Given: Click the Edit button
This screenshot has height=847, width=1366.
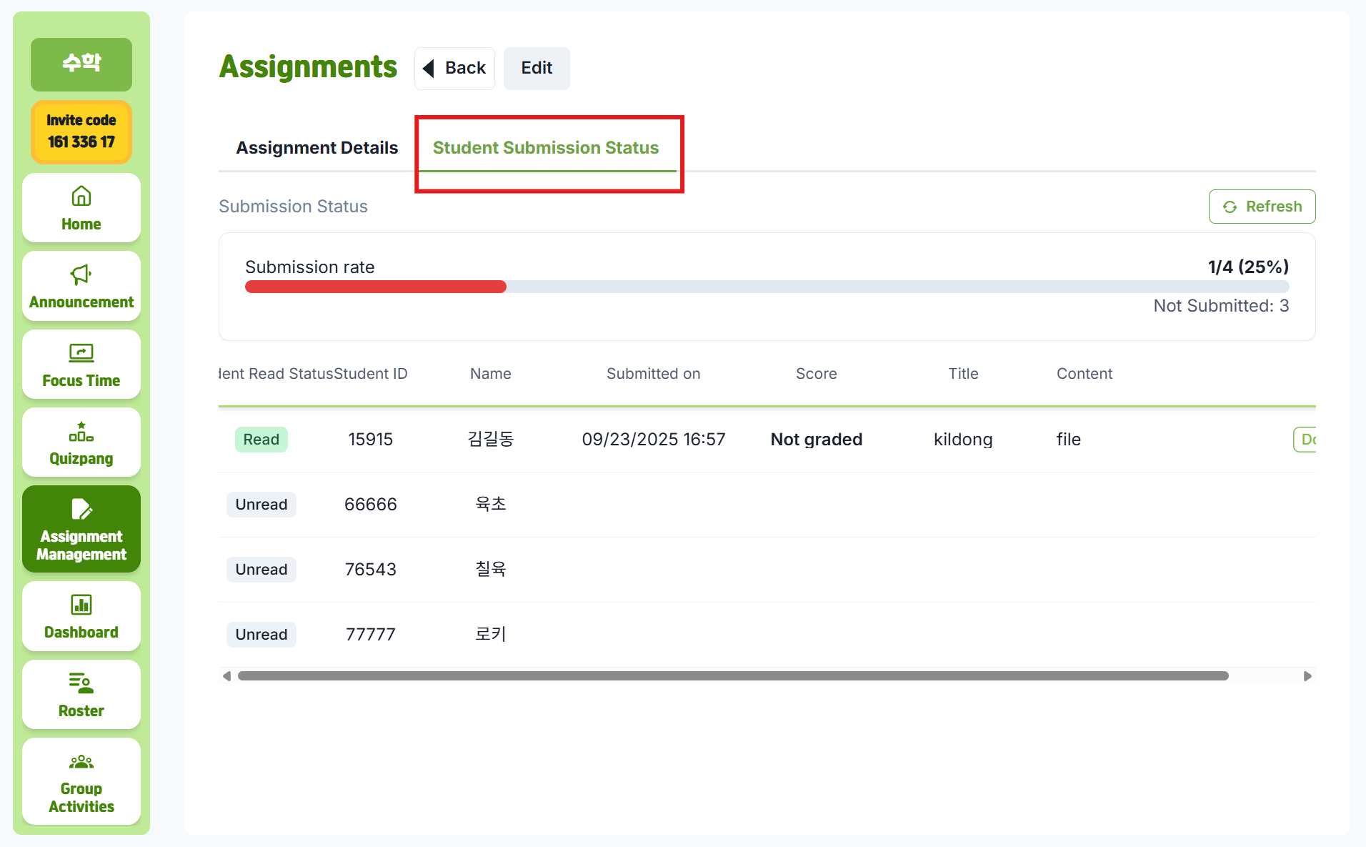Looking at the screenshot, I should click(x=536, y=68).
